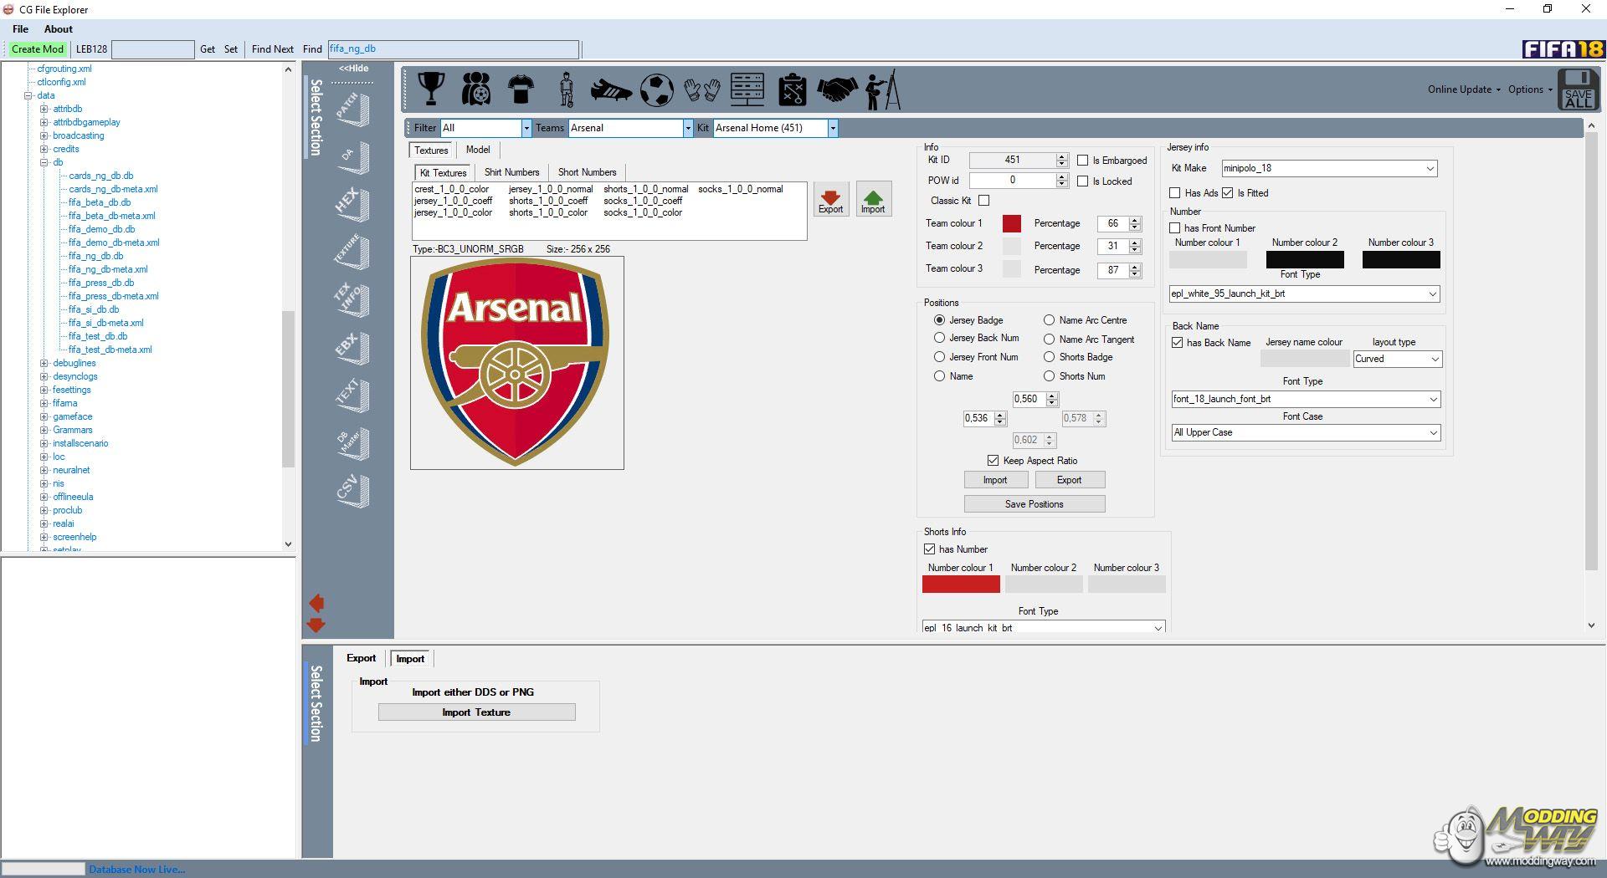Open the File menu
Viewport: 1607px width, 878px height.
[x=21, y=29]
